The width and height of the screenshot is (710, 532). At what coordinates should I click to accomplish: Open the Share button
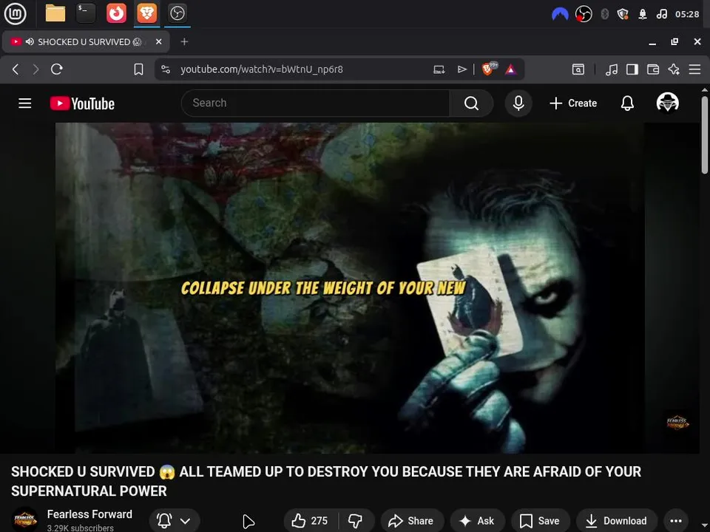click(412, 521)
